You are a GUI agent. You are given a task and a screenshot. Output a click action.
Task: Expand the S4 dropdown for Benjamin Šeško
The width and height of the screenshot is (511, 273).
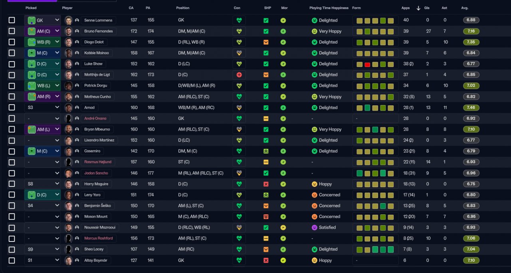point(42,206)
